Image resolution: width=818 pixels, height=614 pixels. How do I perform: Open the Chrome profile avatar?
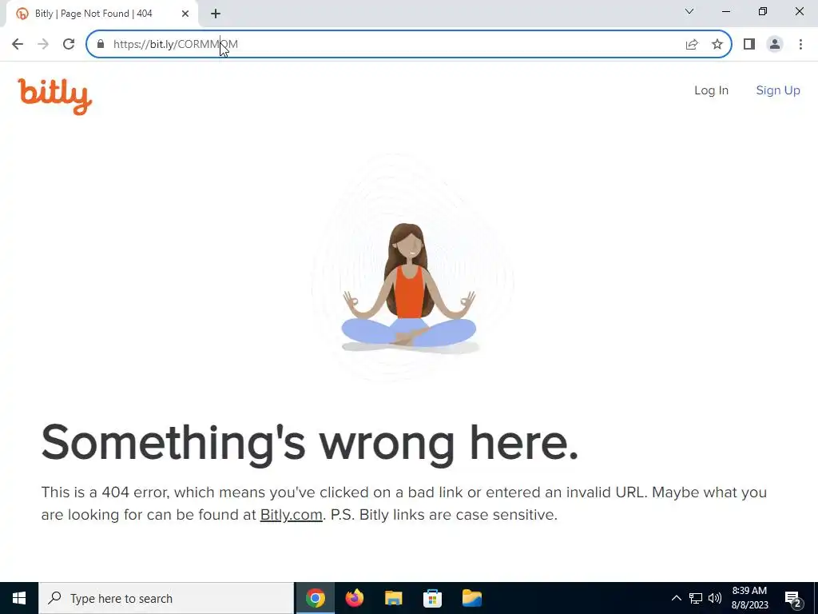[775, 45]
